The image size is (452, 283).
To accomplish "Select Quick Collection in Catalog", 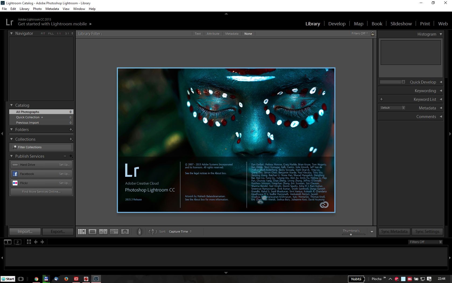I will tap(41, 117).
